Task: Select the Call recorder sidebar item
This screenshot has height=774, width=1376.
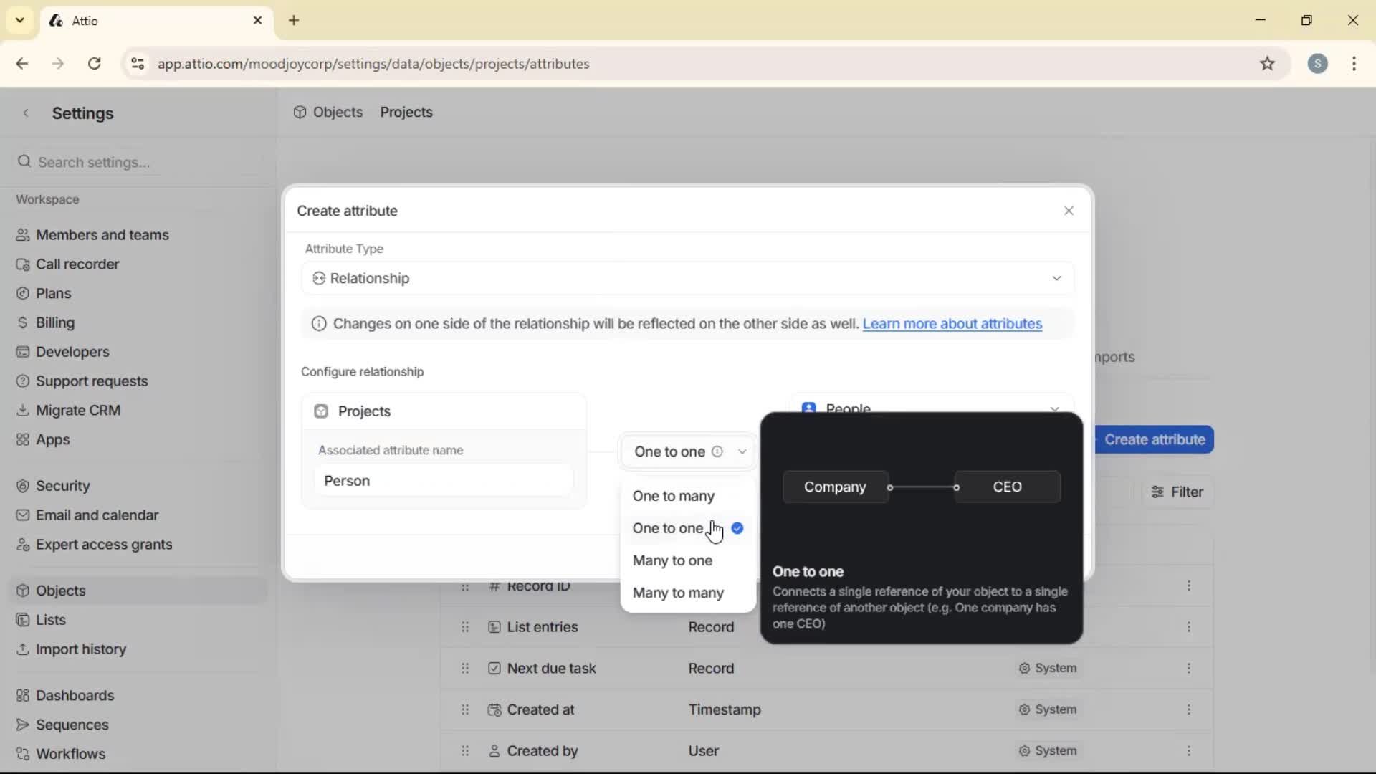Action: pos(77,264)
